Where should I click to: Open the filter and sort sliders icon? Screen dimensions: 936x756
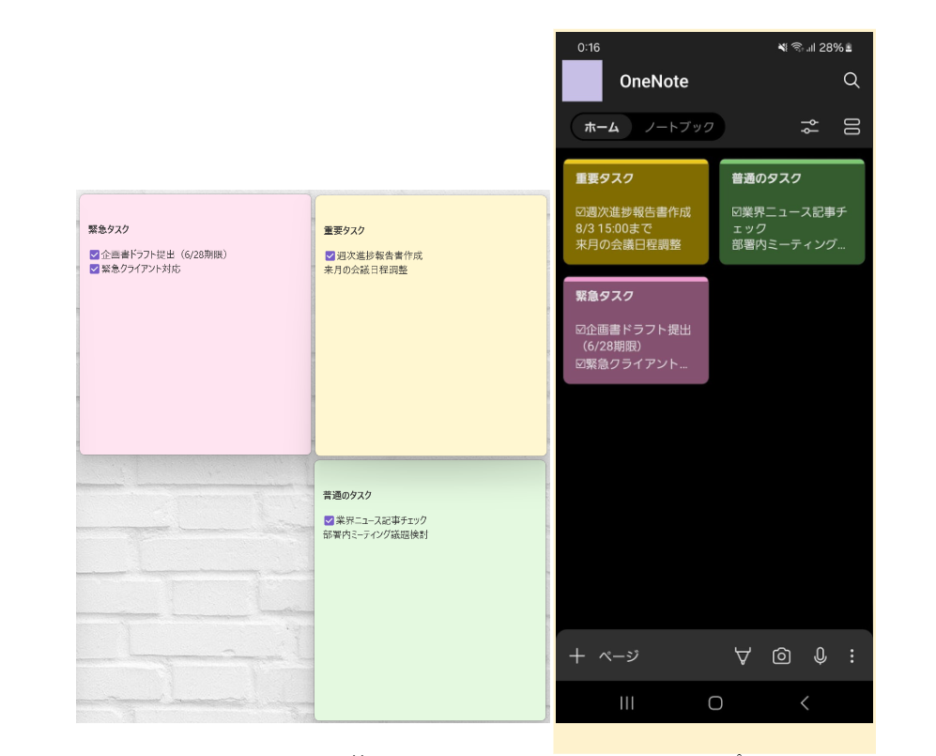[809, 127]
